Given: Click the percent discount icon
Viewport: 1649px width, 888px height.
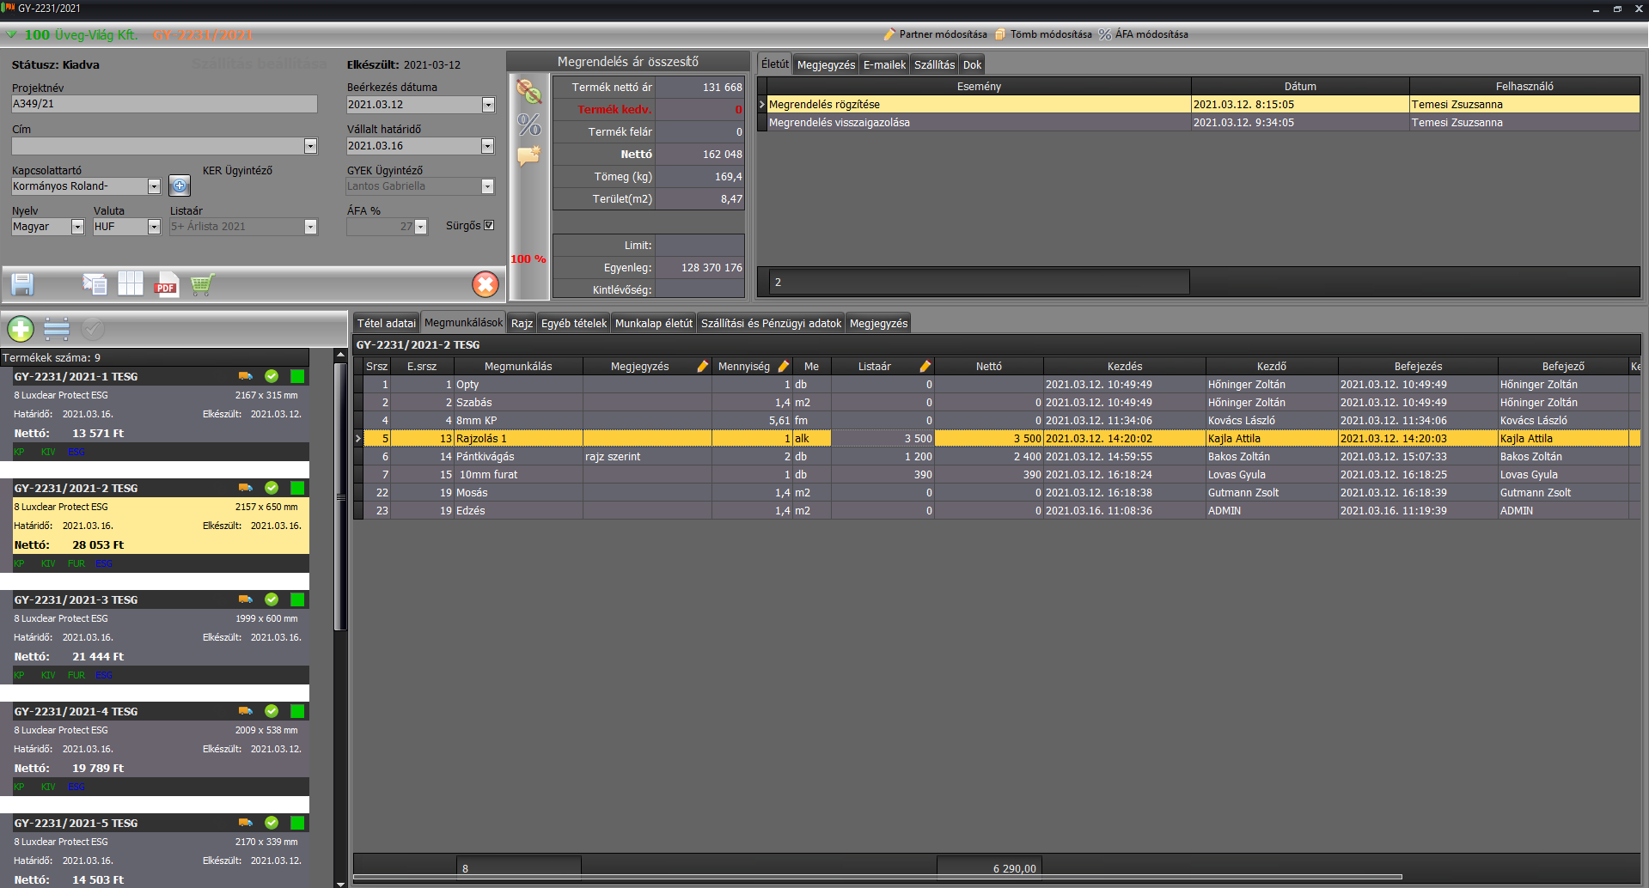Looking at the screenshot, I should (528, 125).
